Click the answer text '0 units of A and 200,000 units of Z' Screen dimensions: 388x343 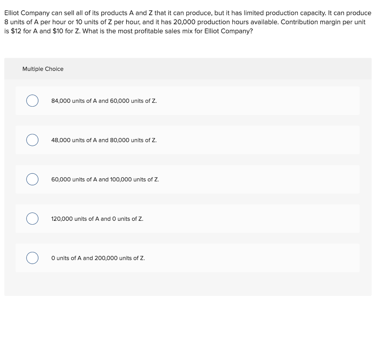[x=98, y=258]
